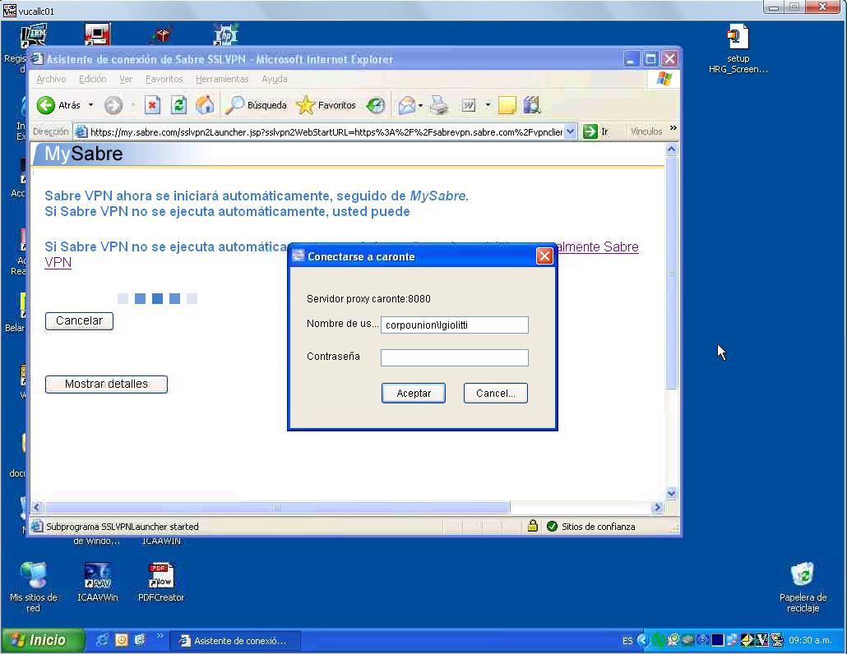Image resolution: width=847 pixels, height=654 pixels.
Task: Click the vertical scrollbar down arrow
Action: (672, 493)
